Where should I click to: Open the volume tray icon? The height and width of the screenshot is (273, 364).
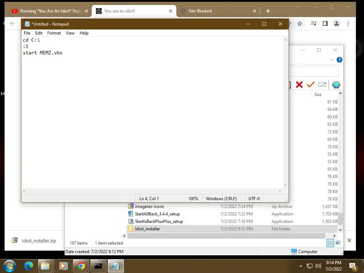tap(318, 266)
